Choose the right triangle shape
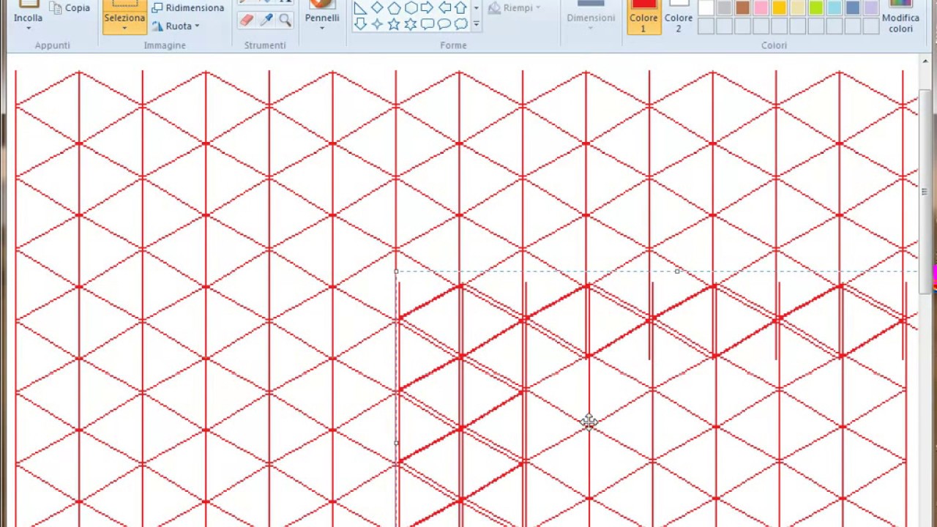937x527 pixels. pos(360,8)
